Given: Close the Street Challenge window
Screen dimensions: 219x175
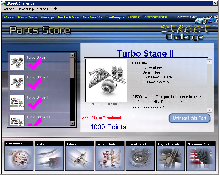Looking at the screenshot, I should click(x=215, y=3).
